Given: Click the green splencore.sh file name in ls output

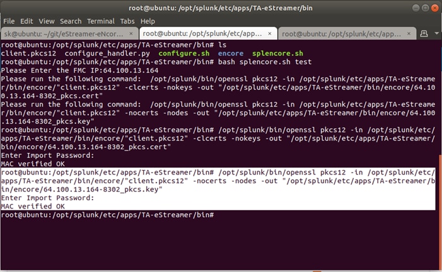Looking at the screenshot, I should [x=277, y=54].
